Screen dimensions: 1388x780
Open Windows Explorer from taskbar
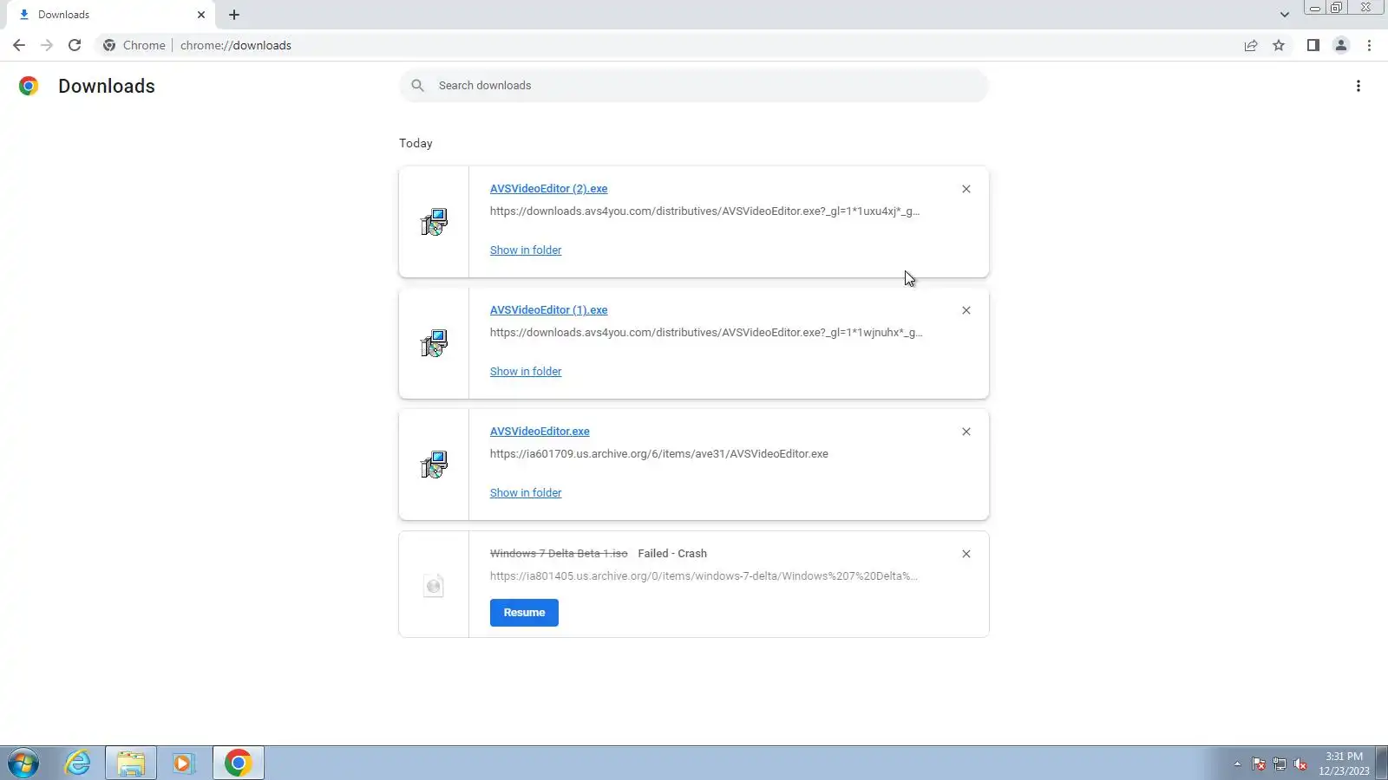click(x=131, y=764)
